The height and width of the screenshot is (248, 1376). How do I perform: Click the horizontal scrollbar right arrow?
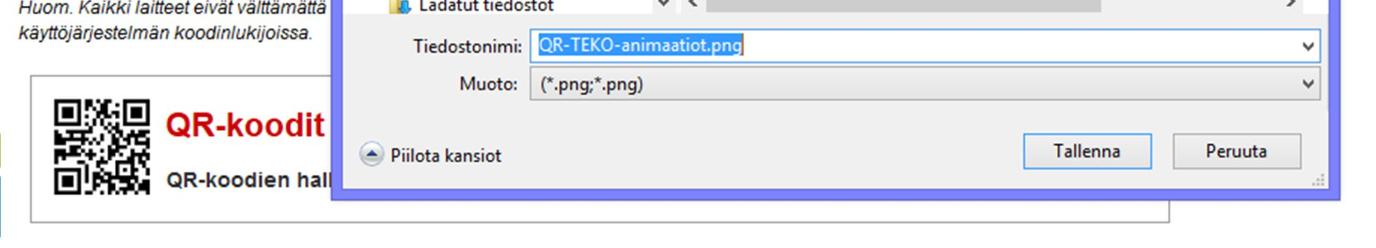(x=1291, y=4)
